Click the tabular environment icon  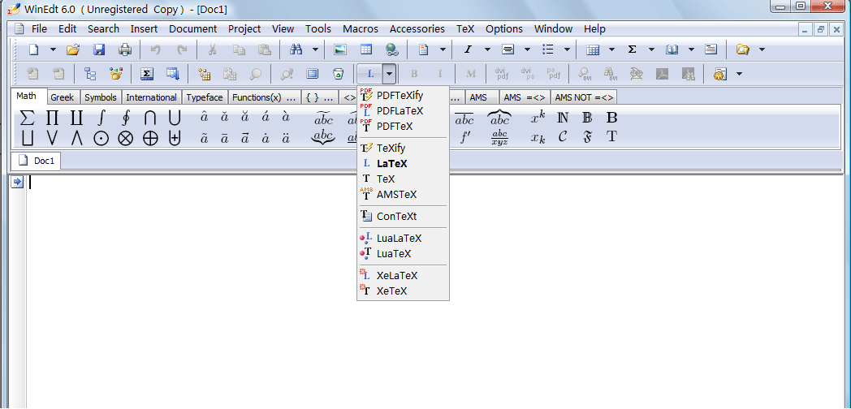[593, 50]
